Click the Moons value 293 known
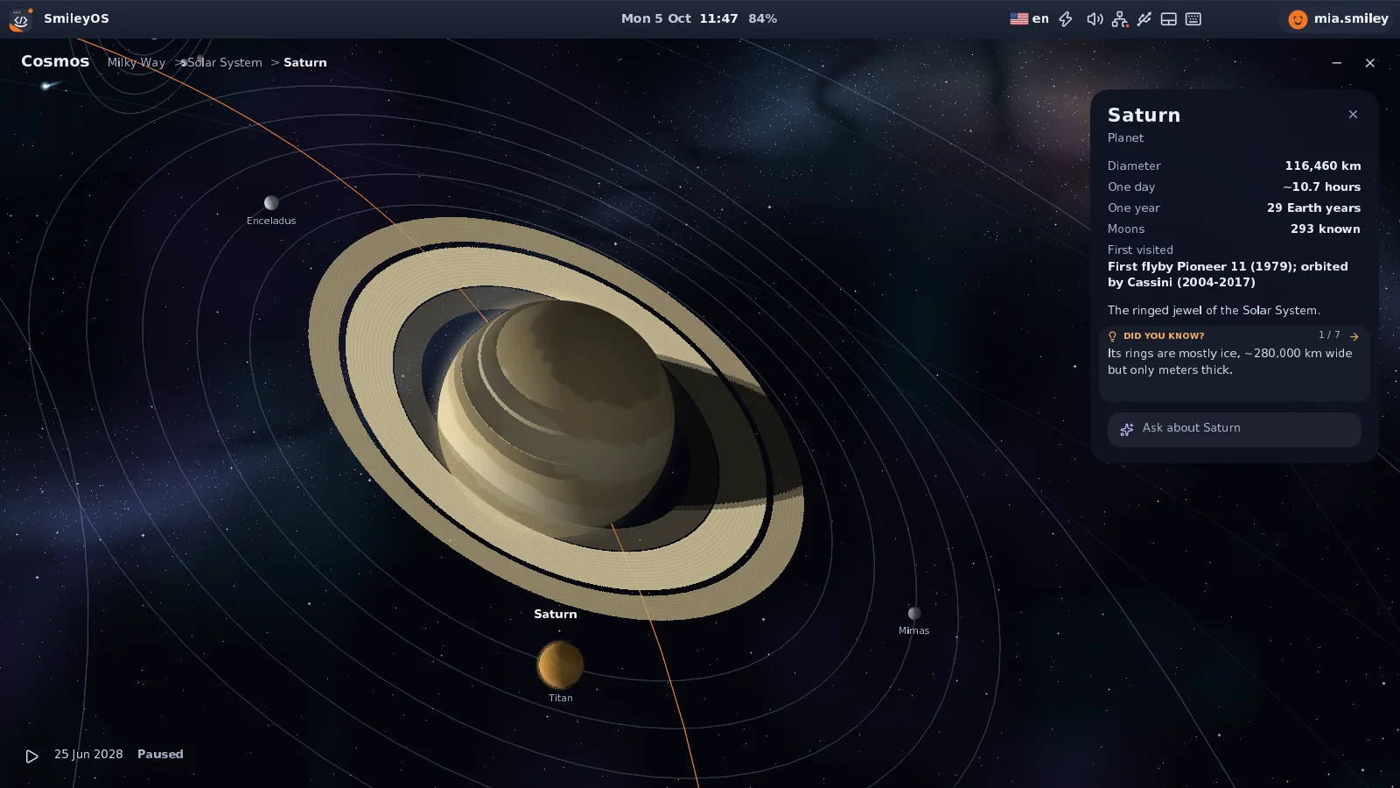The width and height of the screenshot is (1400, 788). pos(1325,229)
